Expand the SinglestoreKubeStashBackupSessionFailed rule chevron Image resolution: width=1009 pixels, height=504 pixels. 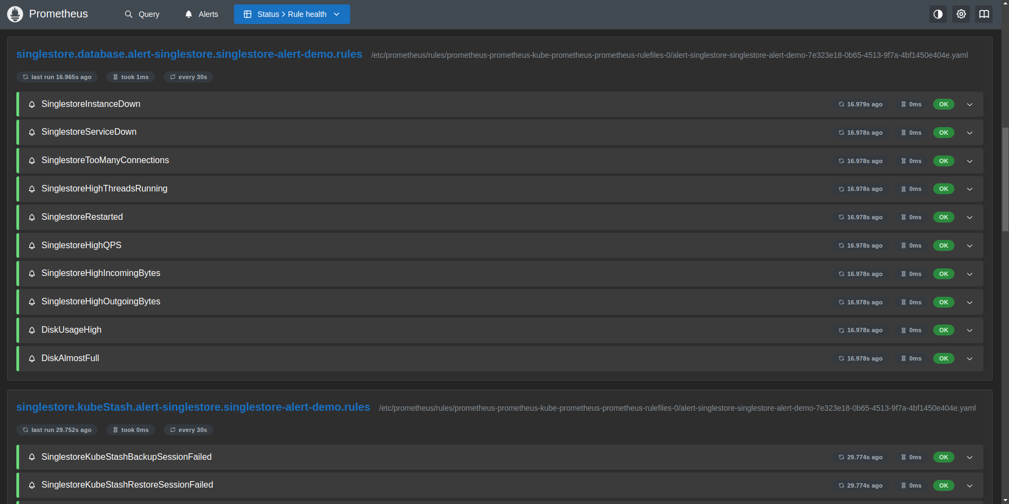point(970,457)
